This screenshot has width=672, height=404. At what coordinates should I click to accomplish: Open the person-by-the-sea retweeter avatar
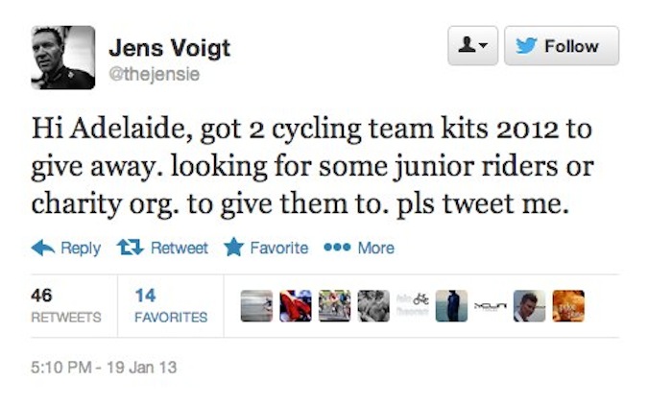pos(451,306)
